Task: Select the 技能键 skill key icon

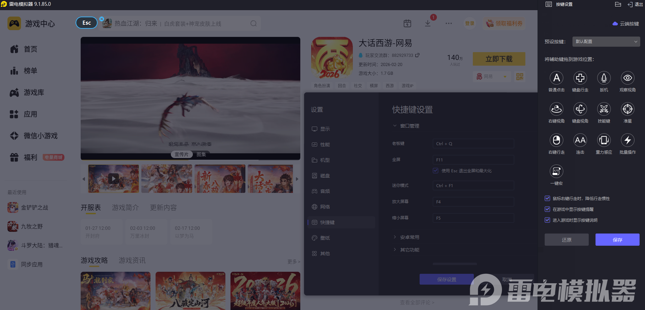Action: coord(604,109)
